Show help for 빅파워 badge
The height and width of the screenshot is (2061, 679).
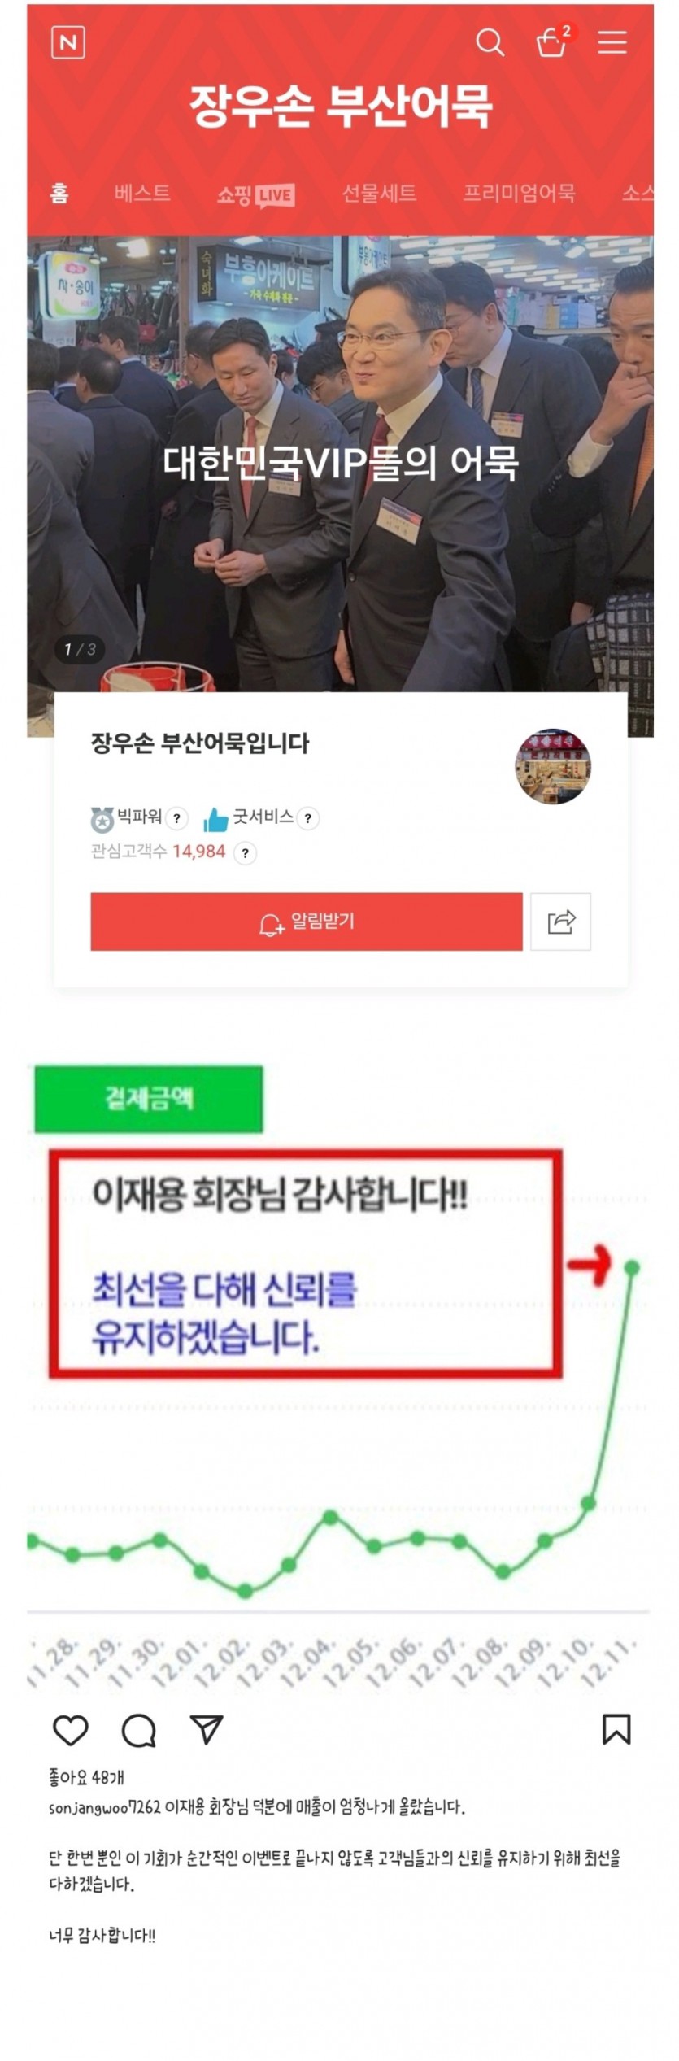click(x=177, y=818)
